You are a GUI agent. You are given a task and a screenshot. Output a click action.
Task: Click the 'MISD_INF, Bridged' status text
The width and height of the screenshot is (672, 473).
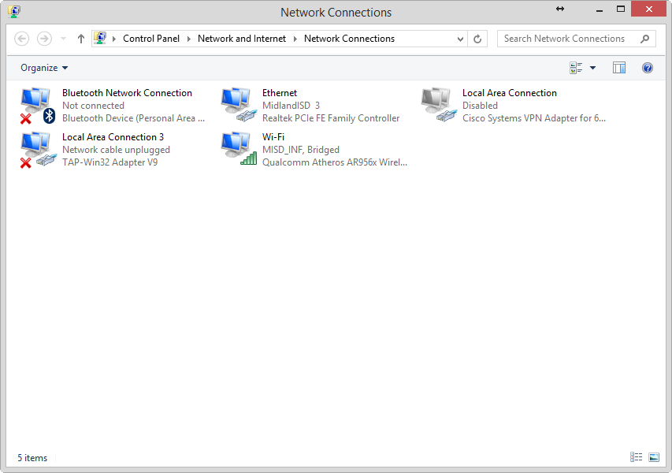click(301, 150)
